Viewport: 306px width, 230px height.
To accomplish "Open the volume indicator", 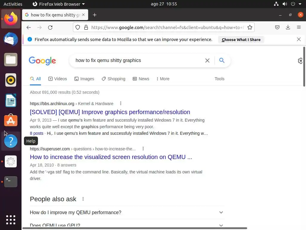I will 285,4.
